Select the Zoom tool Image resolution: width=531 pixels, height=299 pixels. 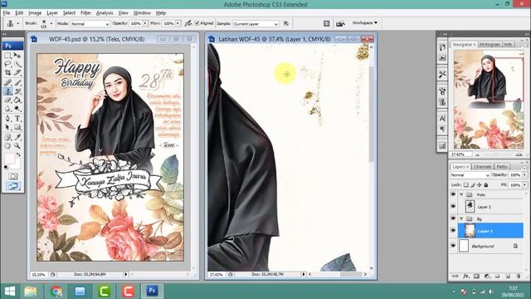pyautogui.click(x=17, y=146)
